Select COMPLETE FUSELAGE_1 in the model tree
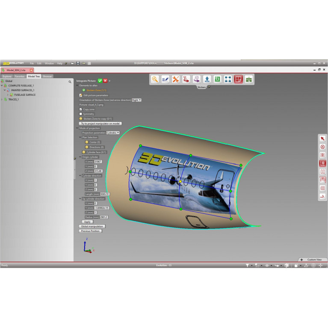The width and height of the screenshot is (328, 328). click(x=21, y=86)
